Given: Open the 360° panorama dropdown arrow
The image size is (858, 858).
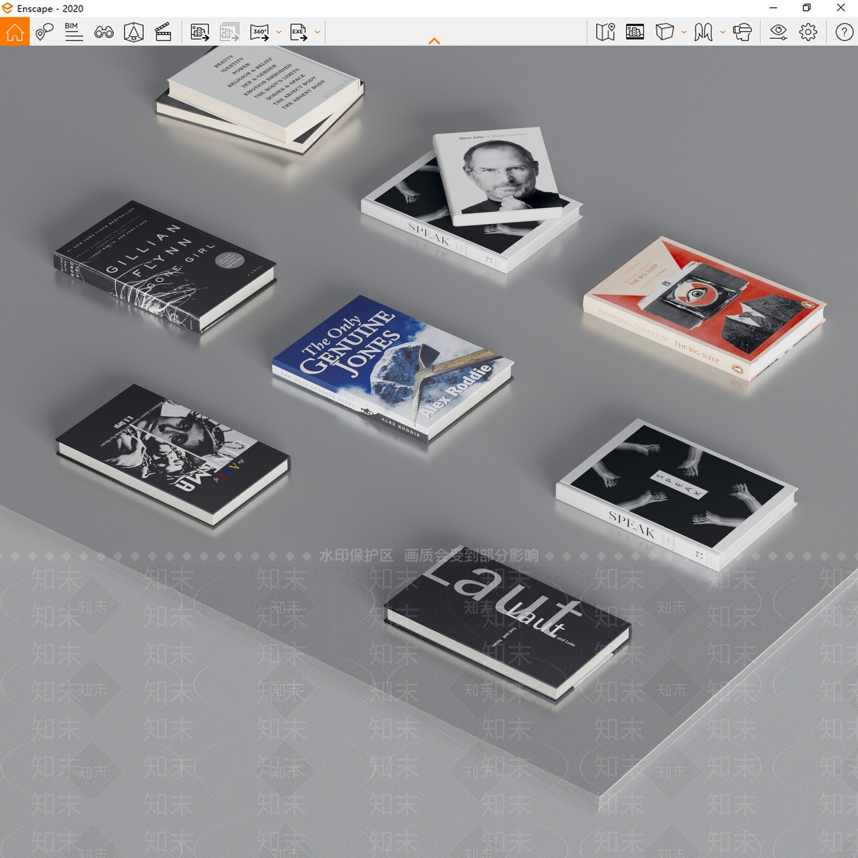Looking at the screenshot, I should pos(279,32).
